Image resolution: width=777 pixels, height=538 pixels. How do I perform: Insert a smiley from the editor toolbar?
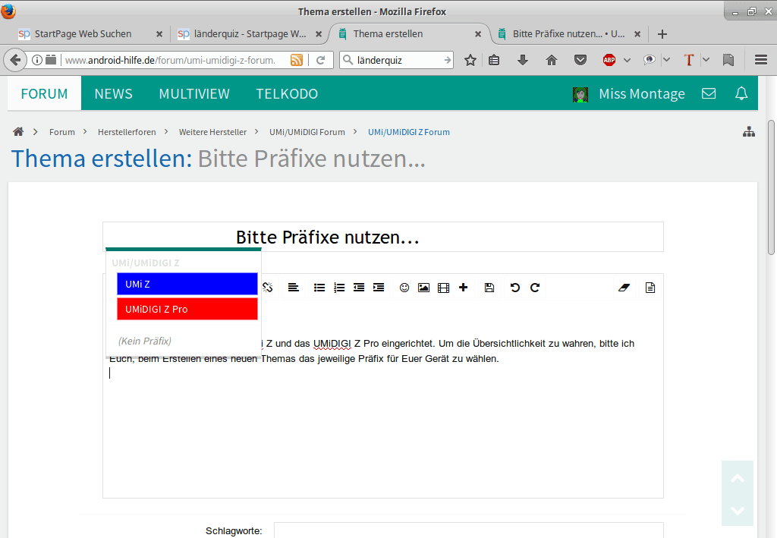tap(404, 288)
